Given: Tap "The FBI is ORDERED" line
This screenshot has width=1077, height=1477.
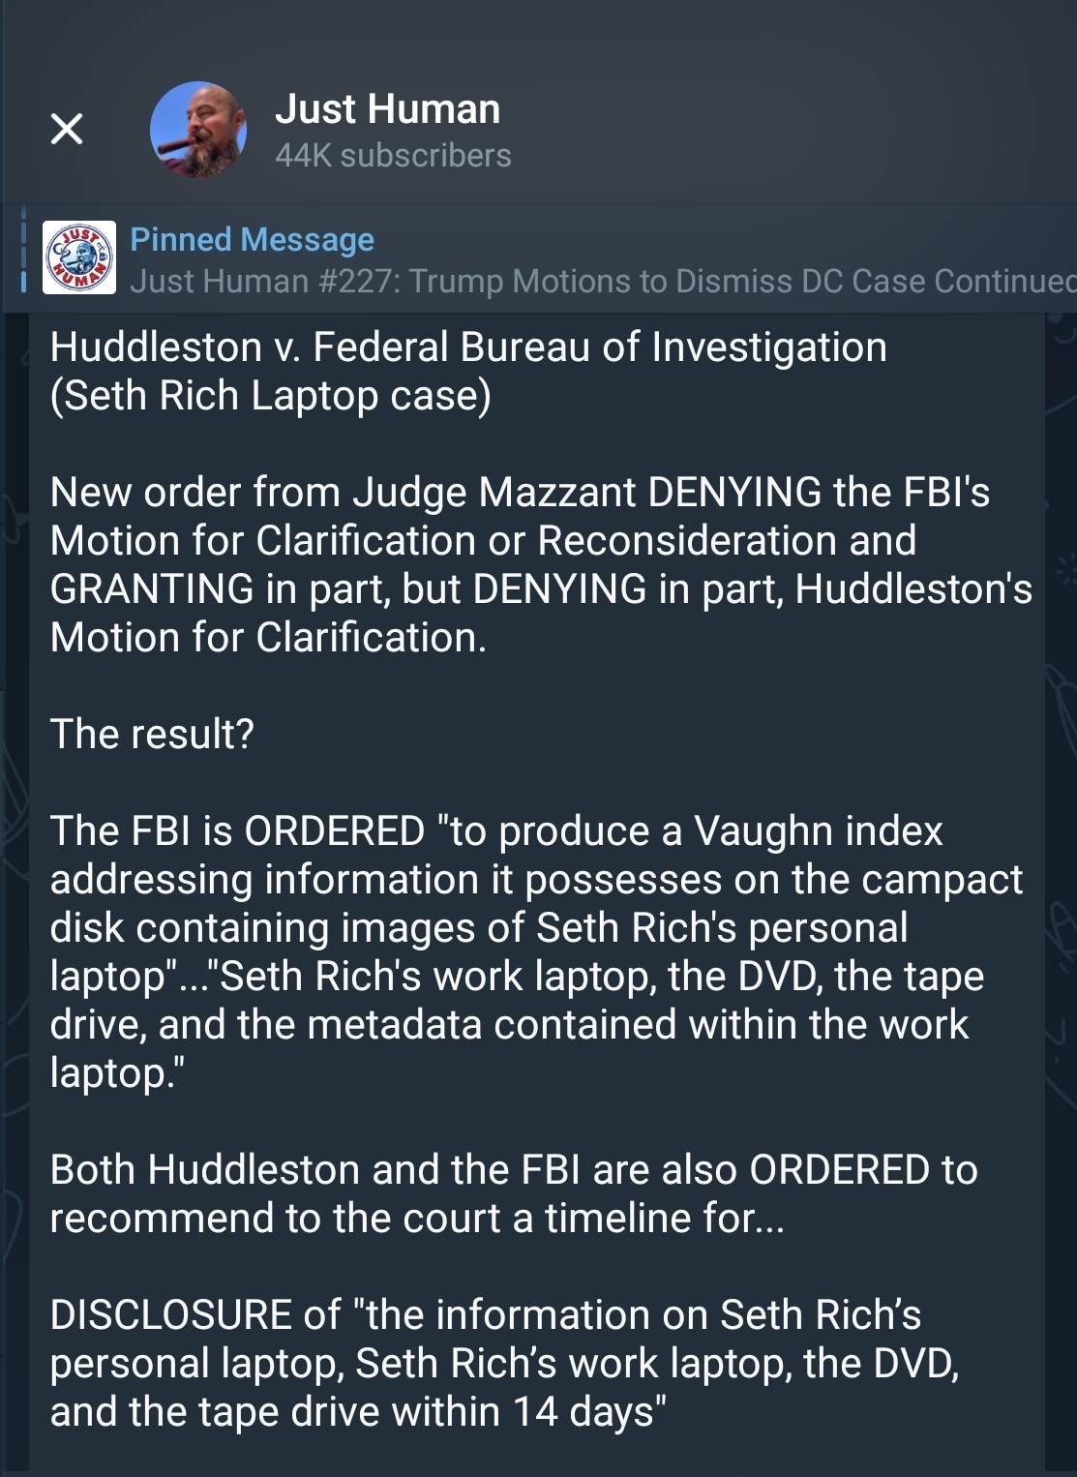Looking at the screenshot, I should tap(496, 830).
